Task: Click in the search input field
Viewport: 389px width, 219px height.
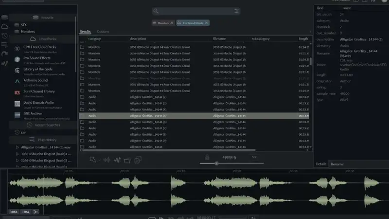Action: tap(196, 11)
